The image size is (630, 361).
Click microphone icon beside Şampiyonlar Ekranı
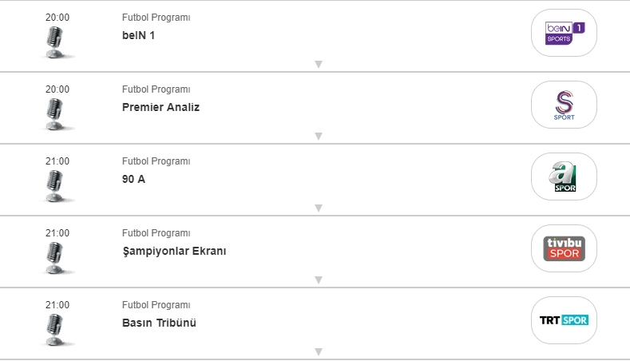(x=54, y=257)
